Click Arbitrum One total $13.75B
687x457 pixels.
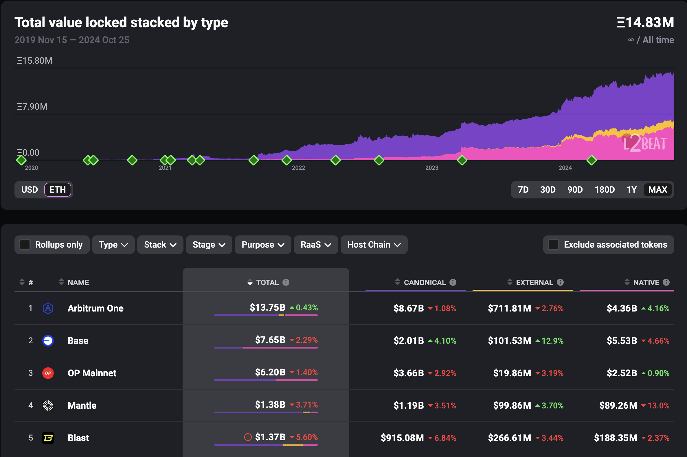click(267, 307)
